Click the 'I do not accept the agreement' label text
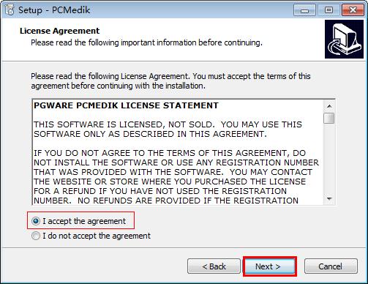The height and width of the screenshot is (284, 368). click(x=97, y=236)
